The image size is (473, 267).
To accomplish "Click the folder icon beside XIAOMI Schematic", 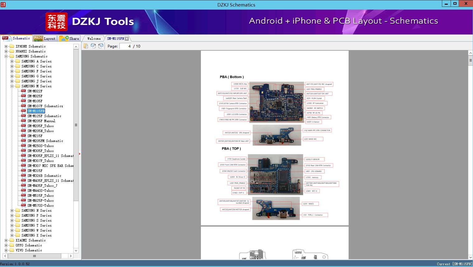I will click(12, 240).
